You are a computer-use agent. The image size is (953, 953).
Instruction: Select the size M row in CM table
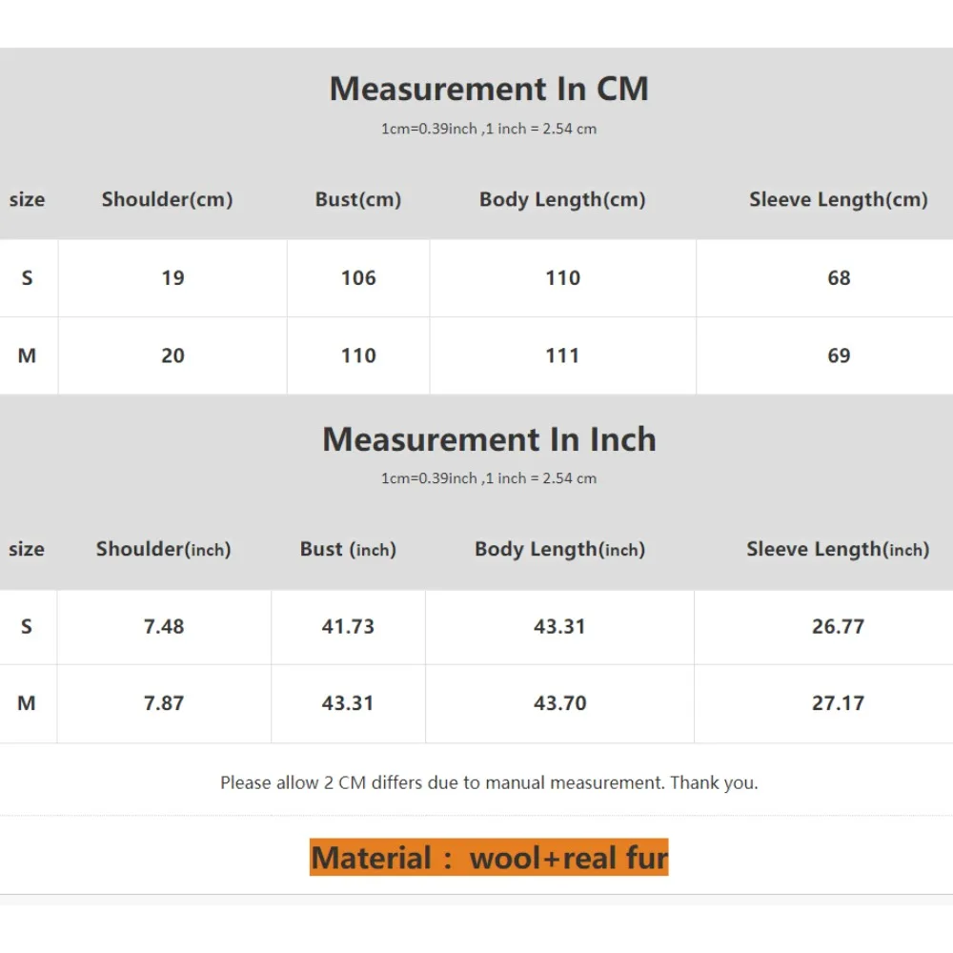(x=27, y=355)
